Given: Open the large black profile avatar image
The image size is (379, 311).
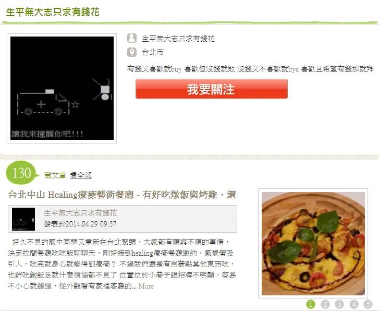Looking at the screenshot, I should (x=62, y=88).
